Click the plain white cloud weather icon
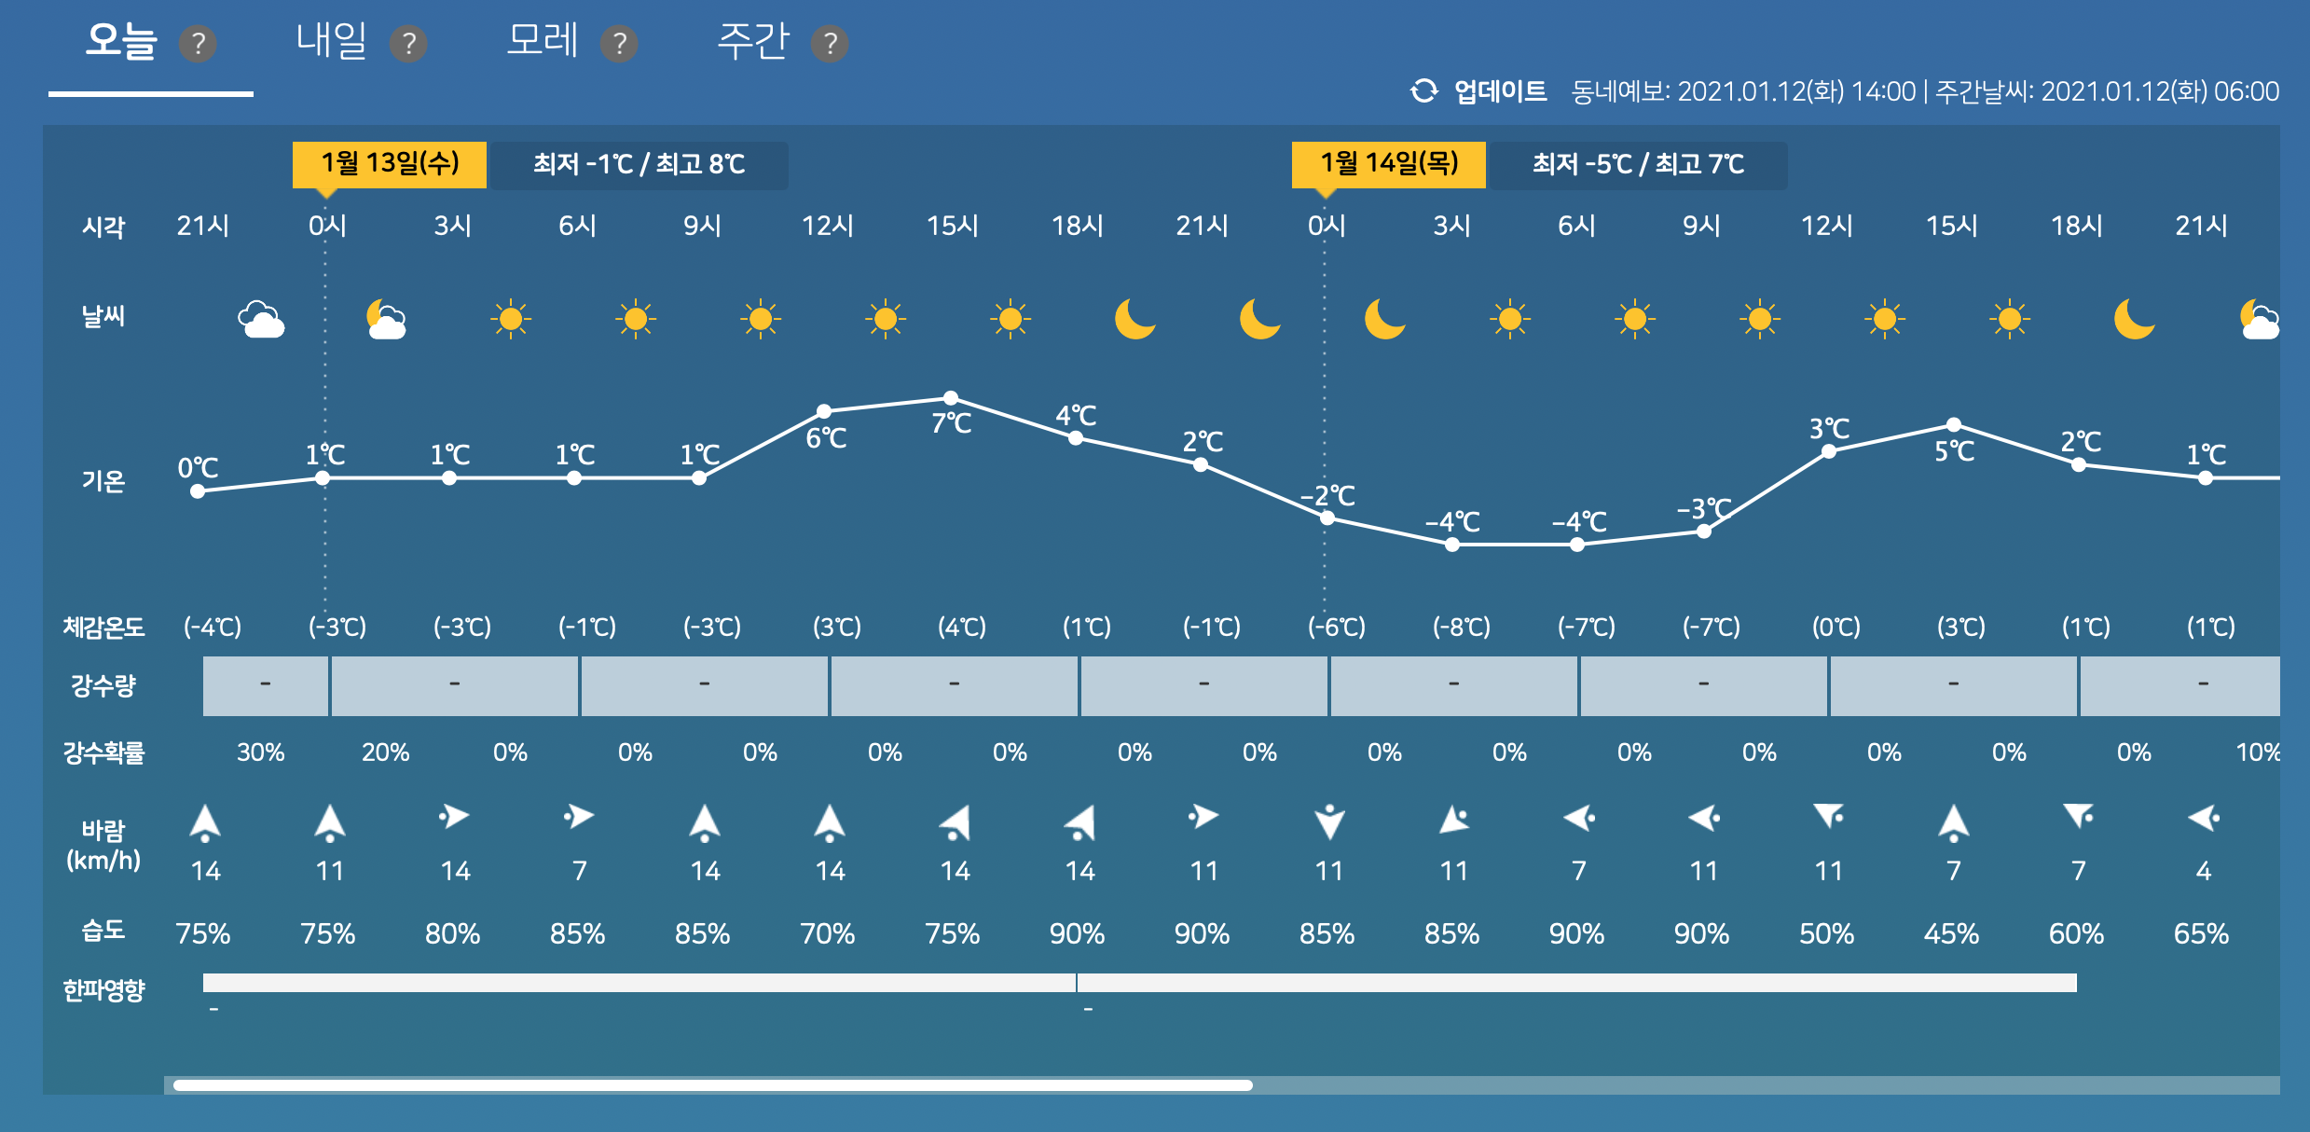Image resolution: width=2310 pixels, height=1132 pixels. coord(261,319)
